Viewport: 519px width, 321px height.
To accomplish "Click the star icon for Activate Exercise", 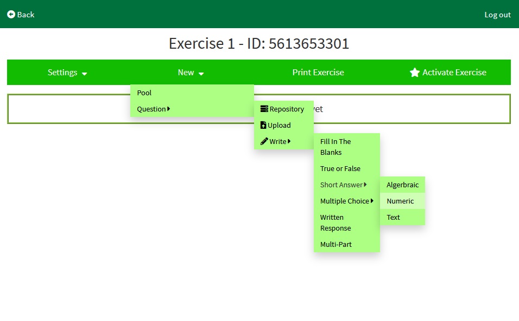I will tap(415, 73).
